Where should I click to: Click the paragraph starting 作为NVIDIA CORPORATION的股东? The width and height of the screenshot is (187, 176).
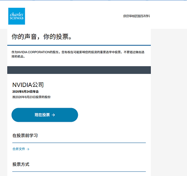point(78,54)
